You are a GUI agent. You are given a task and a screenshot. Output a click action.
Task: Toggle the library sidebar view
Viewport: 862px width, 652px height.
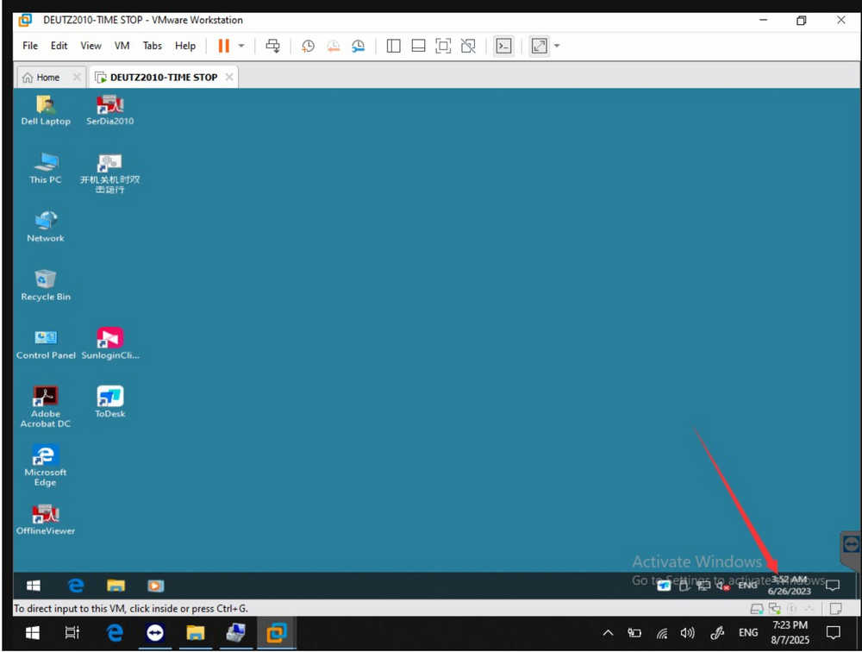(x=393, y=46)
